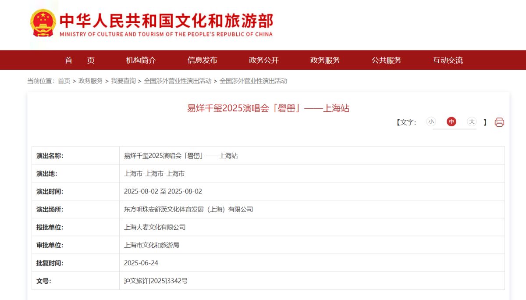Open the 公共服务 menu item
Image resolution: width=526 pixels, height=300 pixels.
pyautogui.click(x=386, y=61)
